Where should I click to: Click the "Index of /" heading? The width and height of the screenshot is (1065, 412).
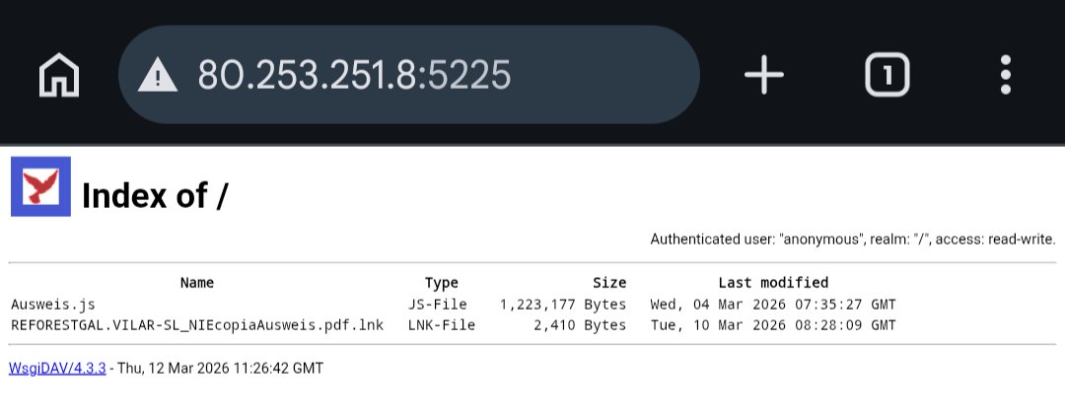155,195
